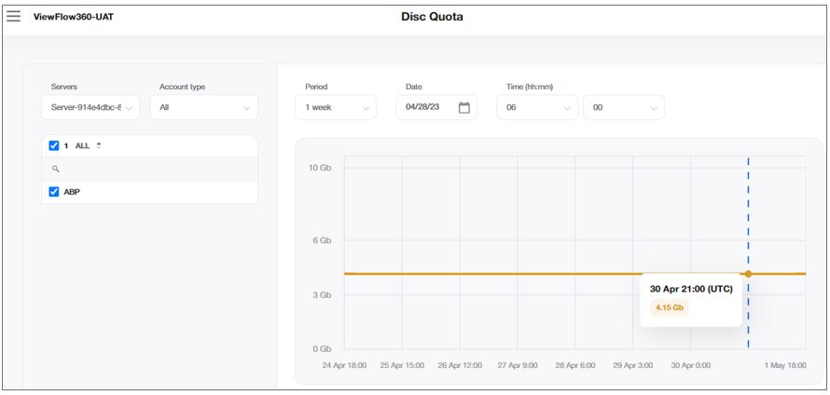This screenshot has height=395, width=830.
Task: Click the Disc Quota page heading
Action: 432,17
